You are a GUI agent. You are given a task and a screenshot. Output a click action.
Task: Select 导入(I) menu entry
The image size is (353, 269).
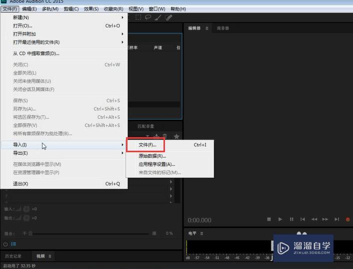tap(64, 145)
